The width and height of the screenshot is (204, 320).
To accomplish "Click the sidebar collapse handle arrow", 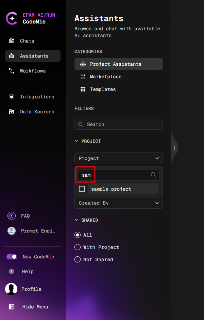I will click(174, 148).
